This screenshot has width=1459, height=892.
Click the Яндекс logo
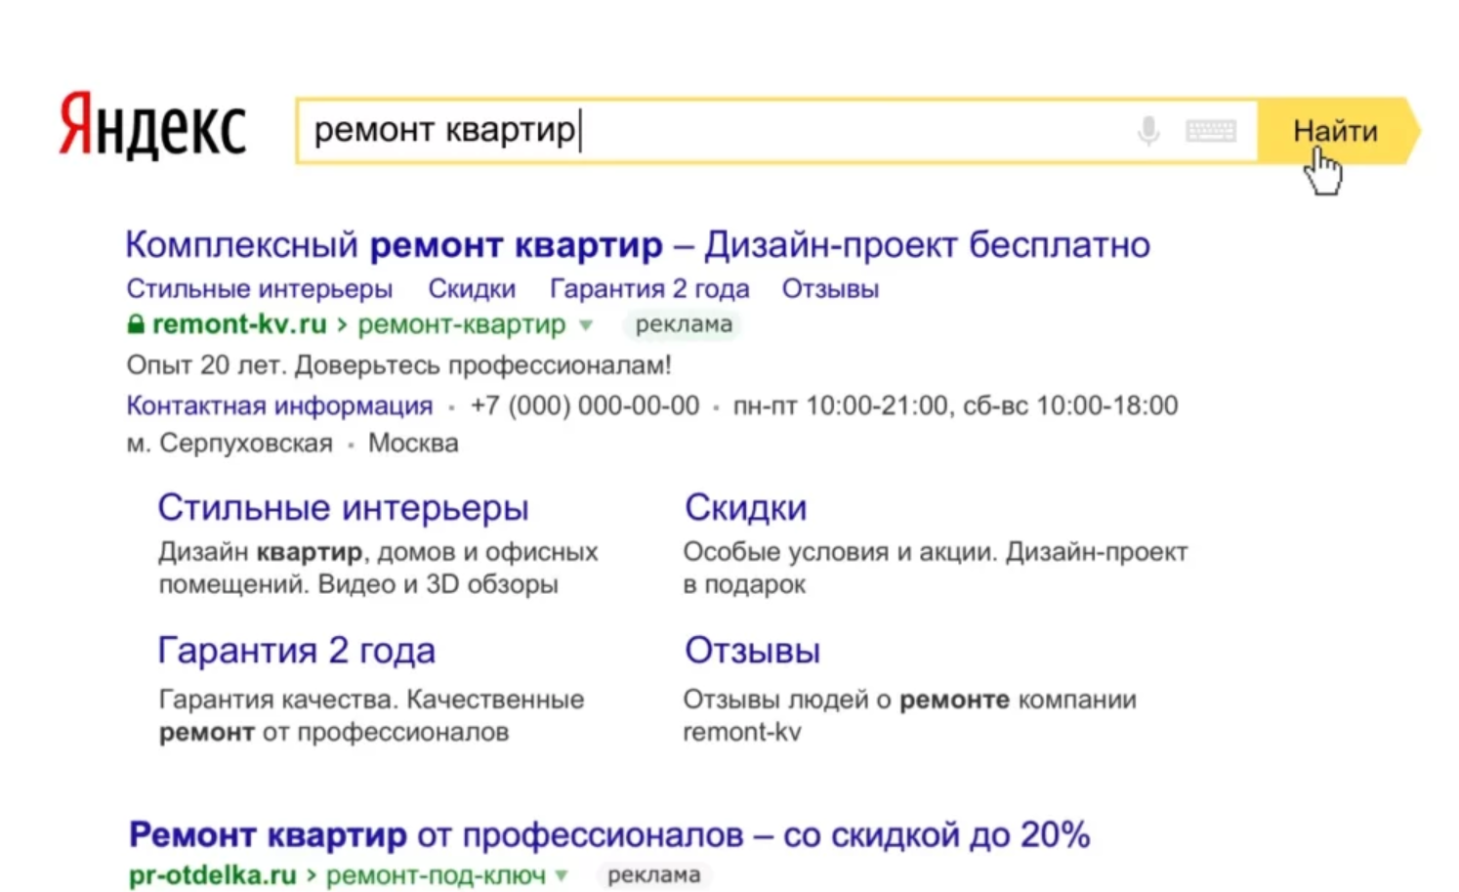152,125
